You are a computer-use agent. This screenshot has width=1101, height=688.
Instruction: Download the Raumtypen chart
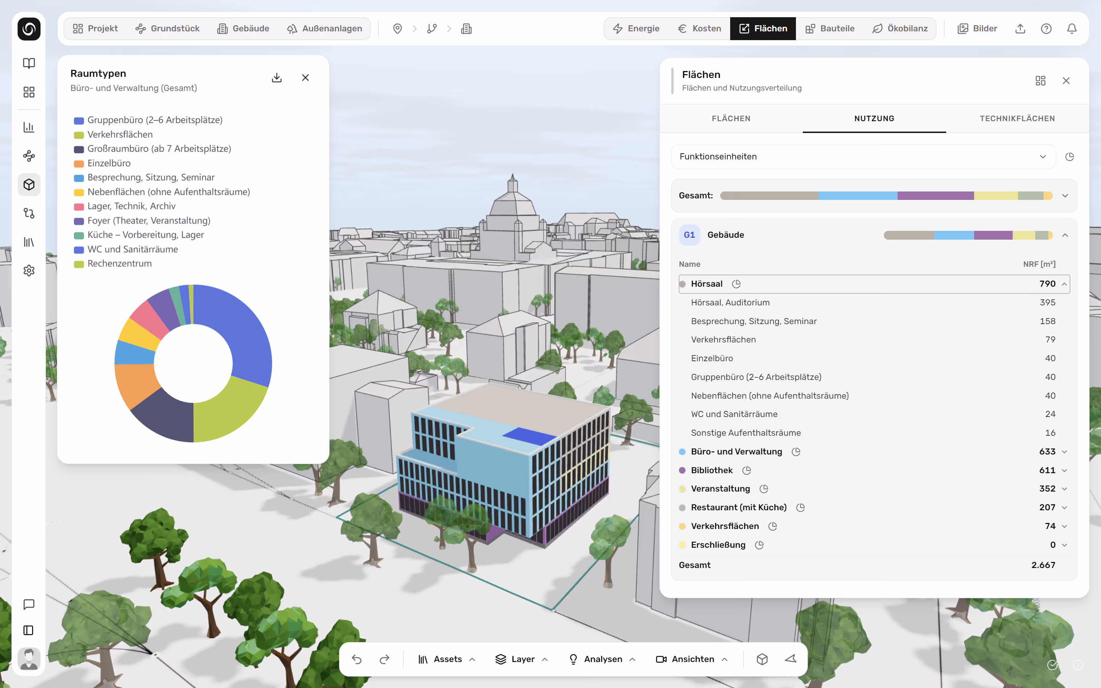coord(277,78)
